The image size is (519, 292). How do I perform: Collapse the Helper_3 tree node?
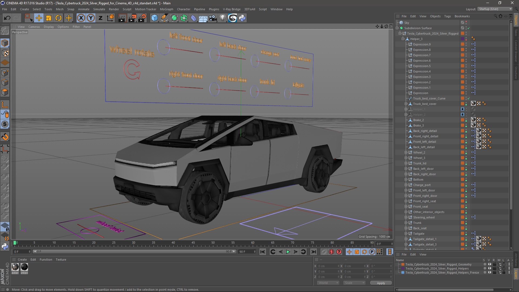click(x=403, y=39)
